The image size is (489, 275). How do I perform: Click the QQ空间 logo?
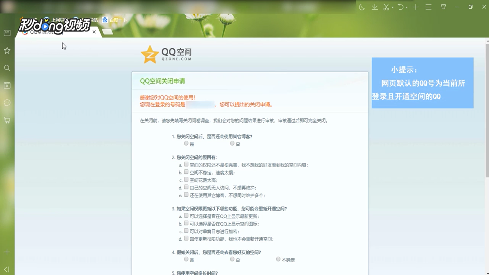pos(166,54)
